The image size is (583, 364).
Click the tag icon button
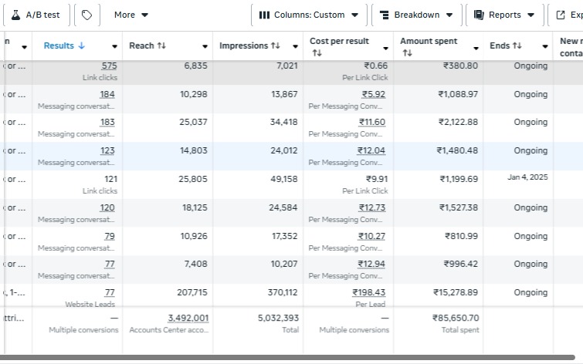click(x=87, y=15)
